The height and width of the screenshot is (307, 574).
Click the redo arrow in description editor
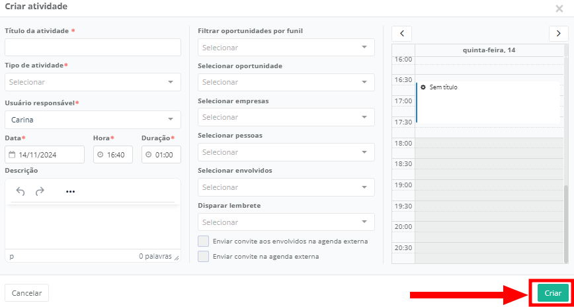[40, 191]
